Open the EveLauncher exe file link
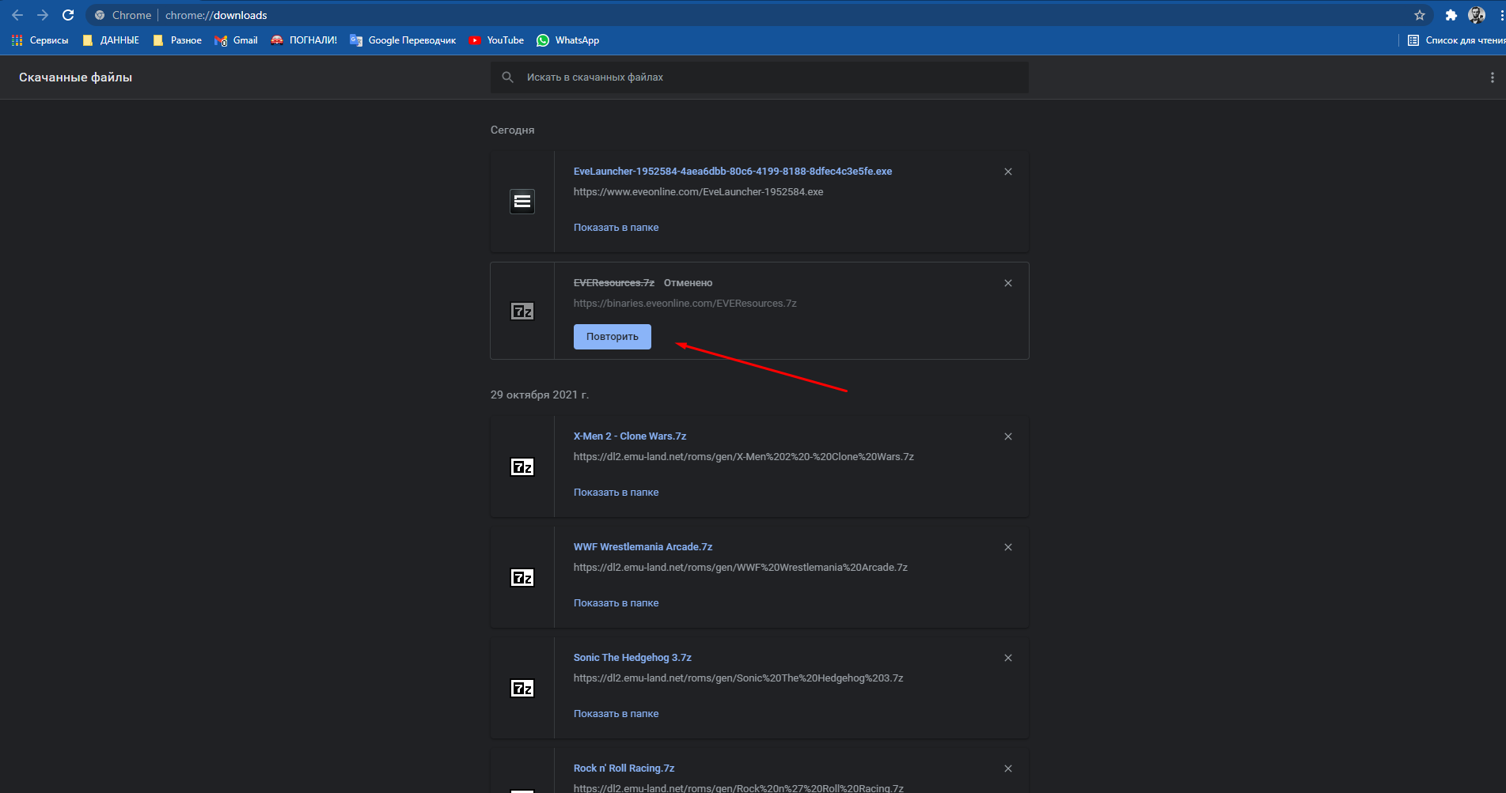The image size is (1506, 793). (733, 172)
